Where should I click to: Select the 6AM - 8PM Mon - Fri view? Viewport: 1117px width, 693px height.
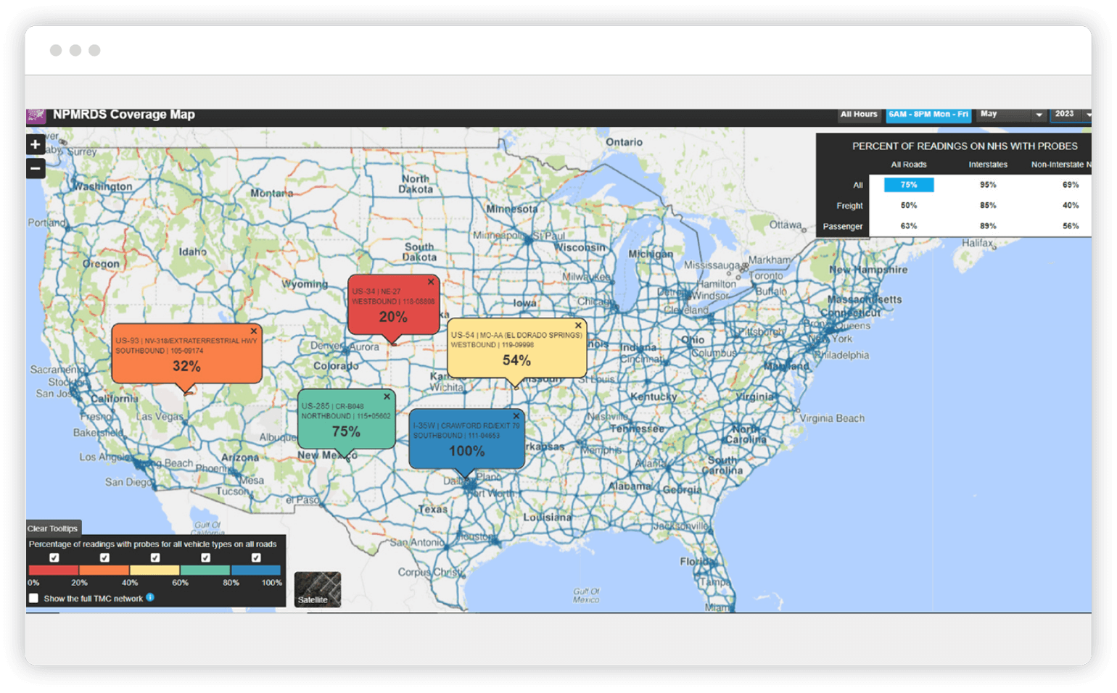928,114
